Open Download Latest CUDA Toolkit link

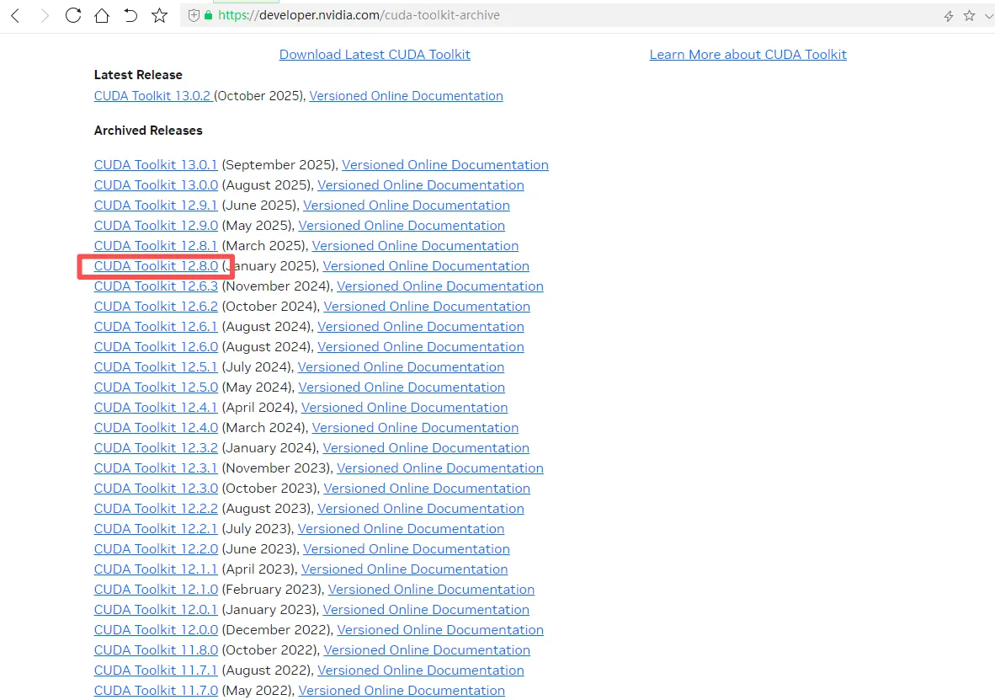point(375,55)
